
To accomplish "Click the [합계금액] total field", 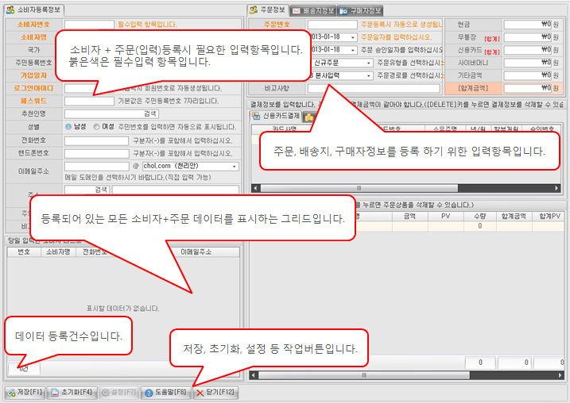I will point(528,88).
